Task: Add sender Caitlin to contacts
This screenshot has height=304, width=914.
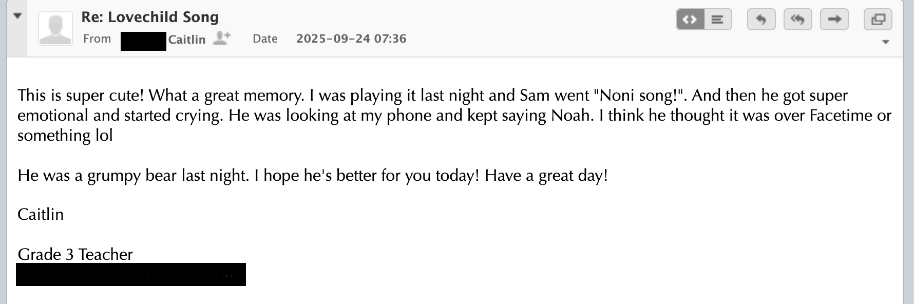Action: coord(222,39)
